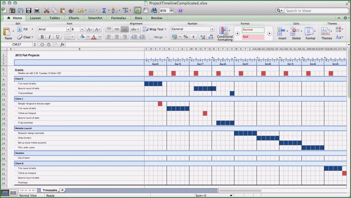Save the workbook with floppy icon

click(x=29, y=10)
